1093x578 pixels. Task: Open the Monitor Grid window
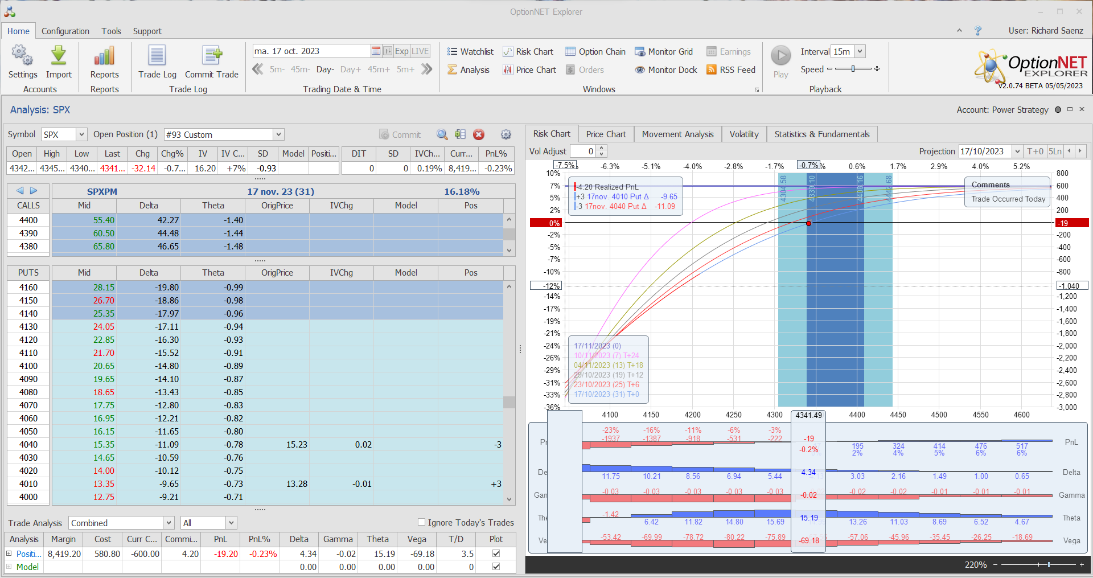click(664, 52)
